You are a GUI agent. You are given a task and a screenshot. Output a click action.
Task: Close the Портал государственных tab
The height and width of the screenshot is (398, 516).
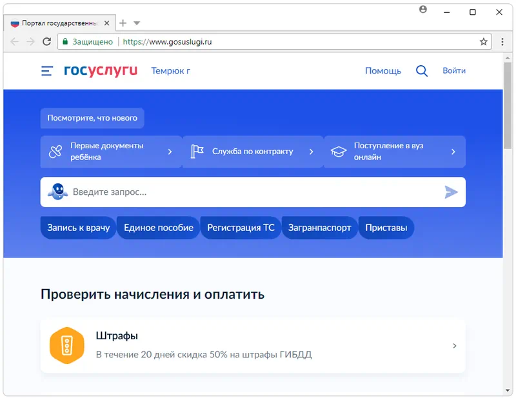[x=106, y=23]
